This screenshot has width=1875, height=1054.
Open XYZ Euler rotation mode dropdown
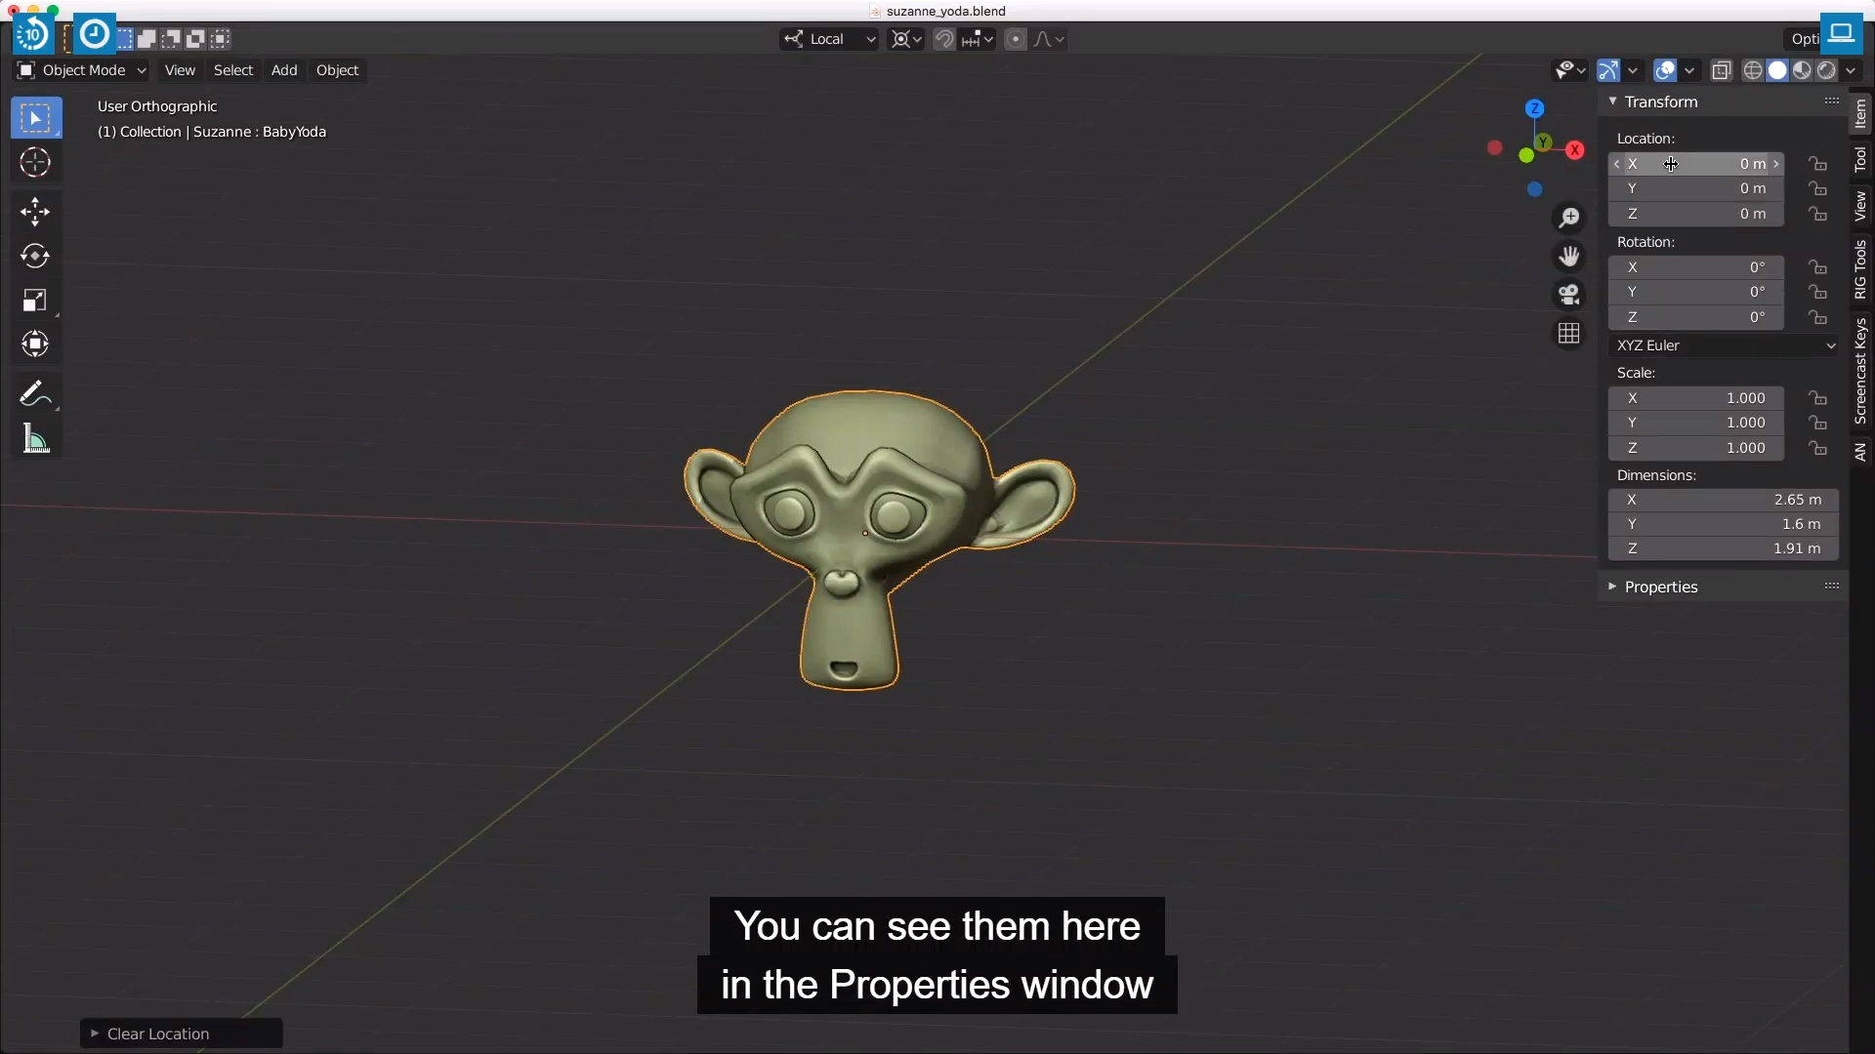[x=1725, y=345]
